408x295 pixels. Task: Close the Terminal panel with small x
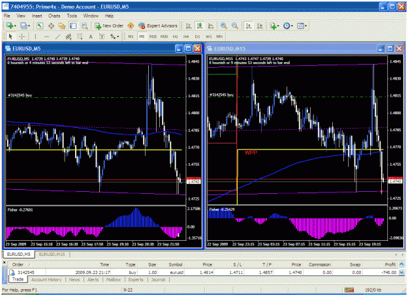pos(4,263)
